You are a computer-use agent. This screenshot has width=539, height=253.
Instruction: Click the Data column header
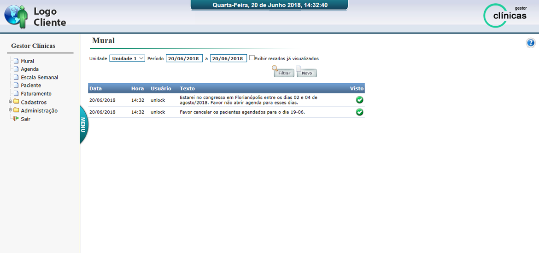95,89
